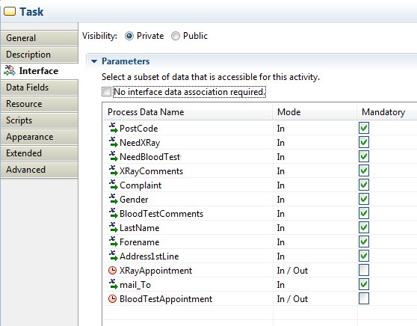Select the NeedBloodTest row name
The image size is (417, 326).
pyautogui.click(x=149, y=157)
